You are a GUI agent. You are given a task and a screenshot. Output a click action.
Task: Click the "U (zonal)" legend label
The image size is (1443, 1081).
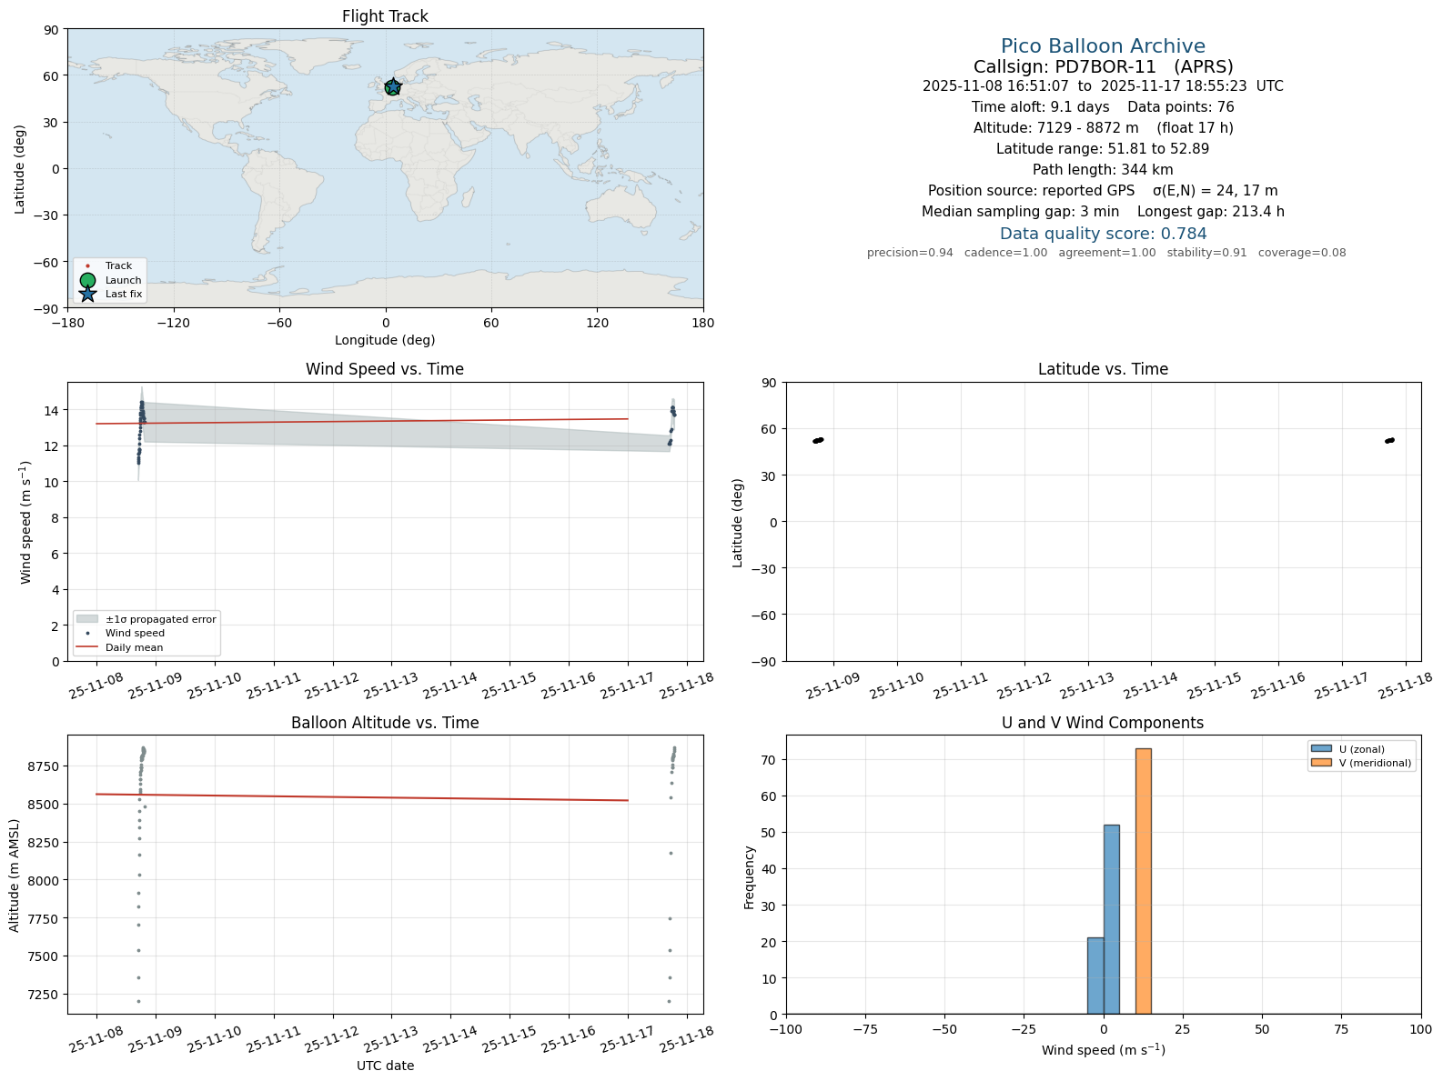click(1362, 749)
